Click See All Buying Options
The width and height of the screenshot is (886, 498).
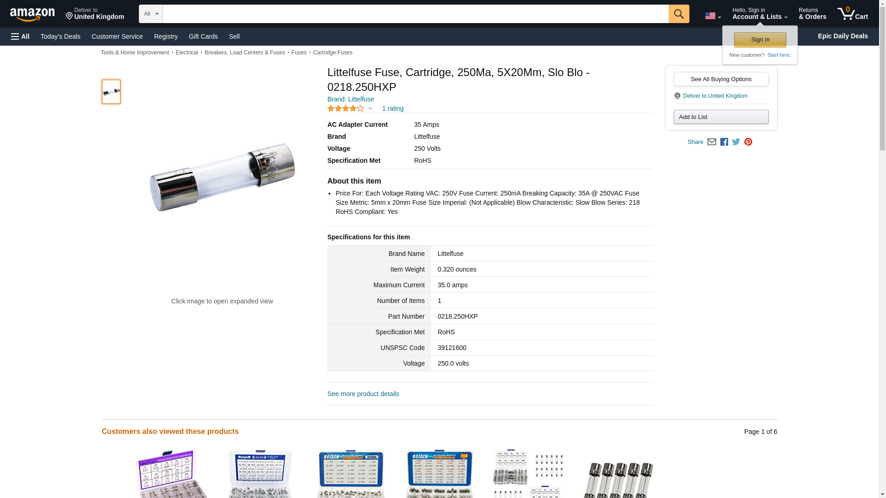coord(721,79)
